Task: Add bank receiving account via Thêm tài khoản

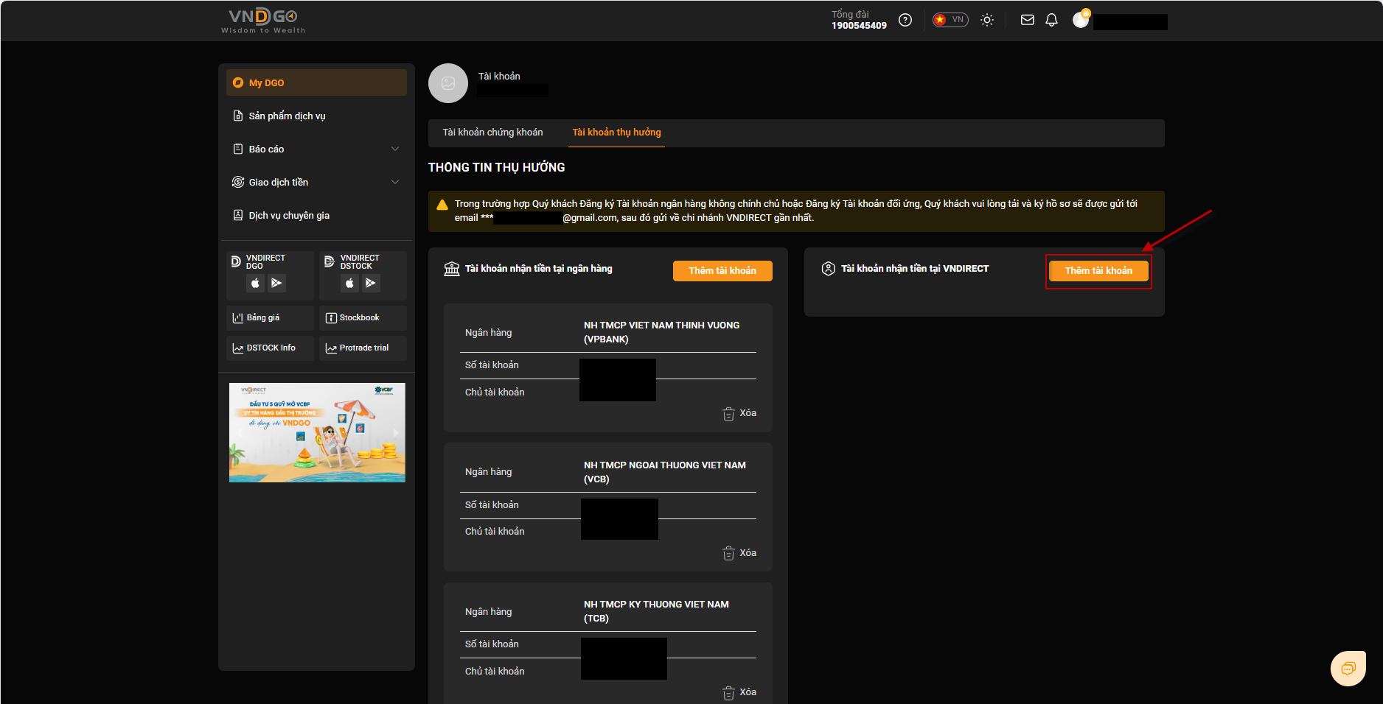Action: pyautogui.click(x=722, y=271)
